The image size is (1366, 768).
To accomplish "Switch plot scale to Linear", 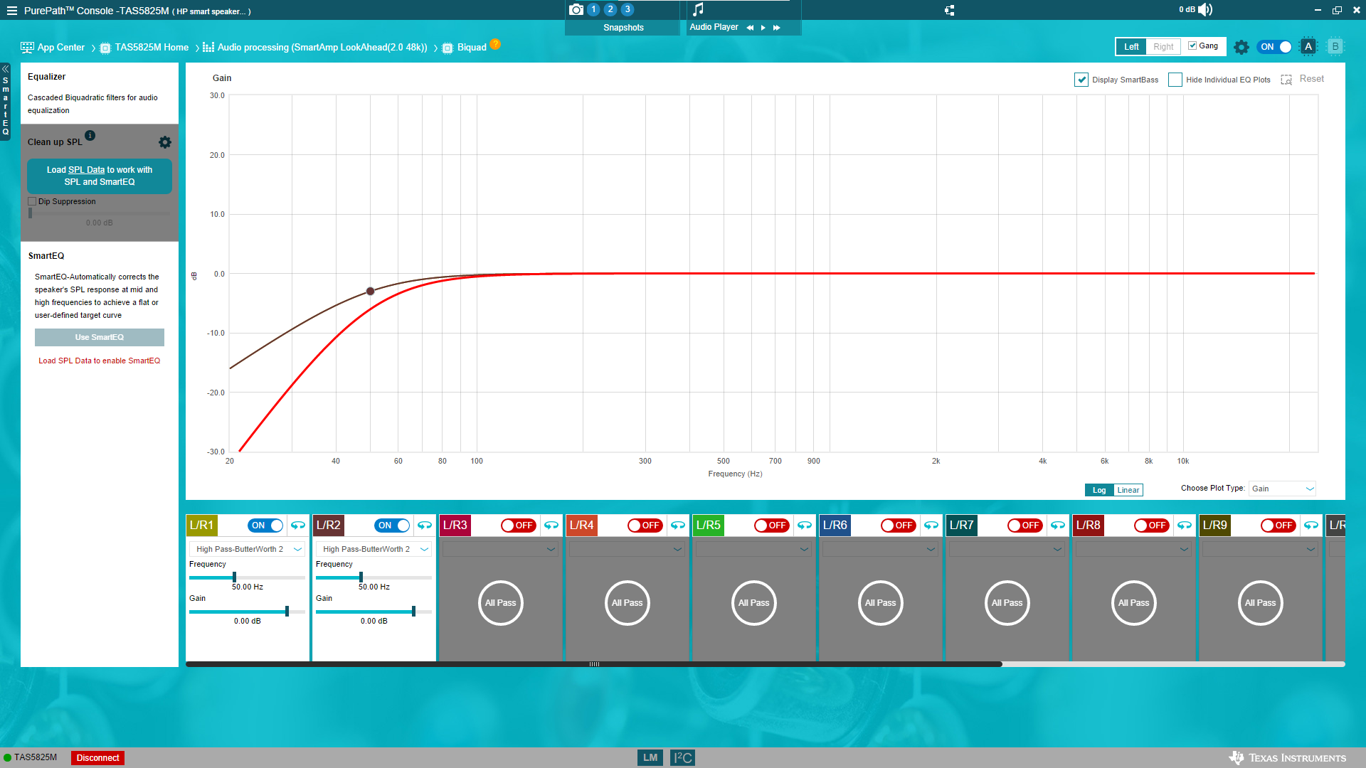I will (1128, 490).
